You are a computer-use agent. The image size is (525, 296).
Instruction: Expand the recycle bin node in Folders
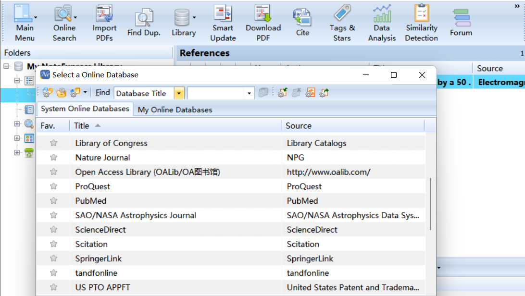pyautogui.click(x=17, y=152)
